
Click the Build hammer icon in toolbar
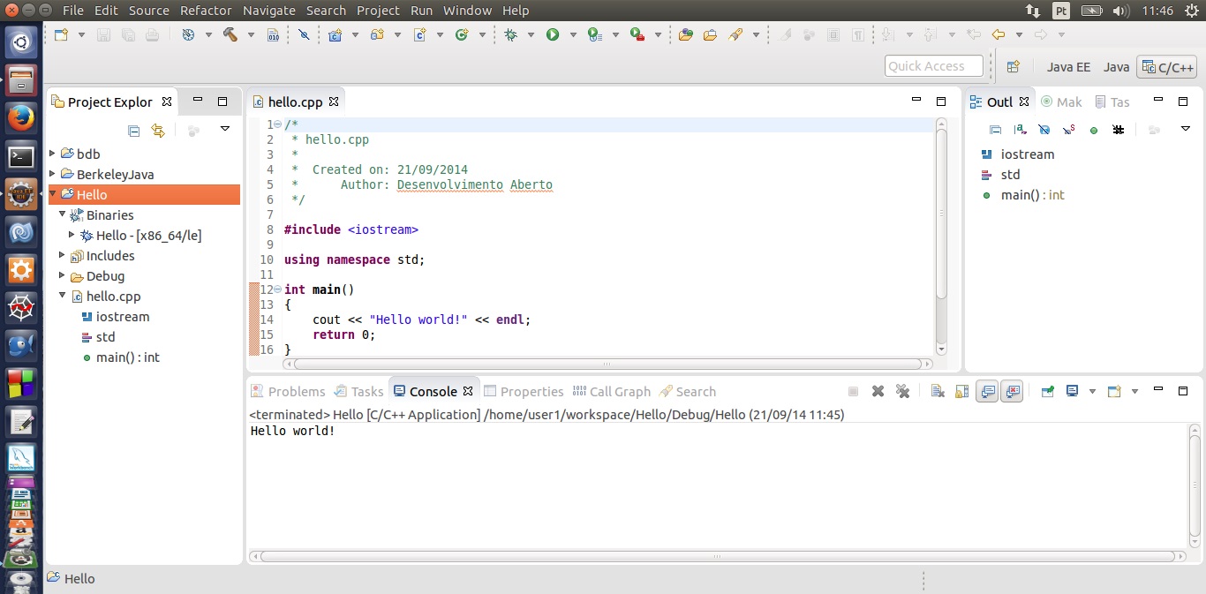230,35
